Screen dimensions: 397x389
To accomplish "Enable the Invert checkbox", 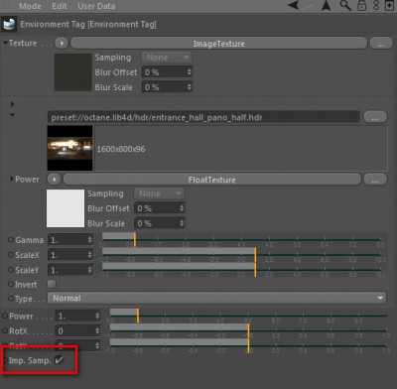I will [52, 284].
